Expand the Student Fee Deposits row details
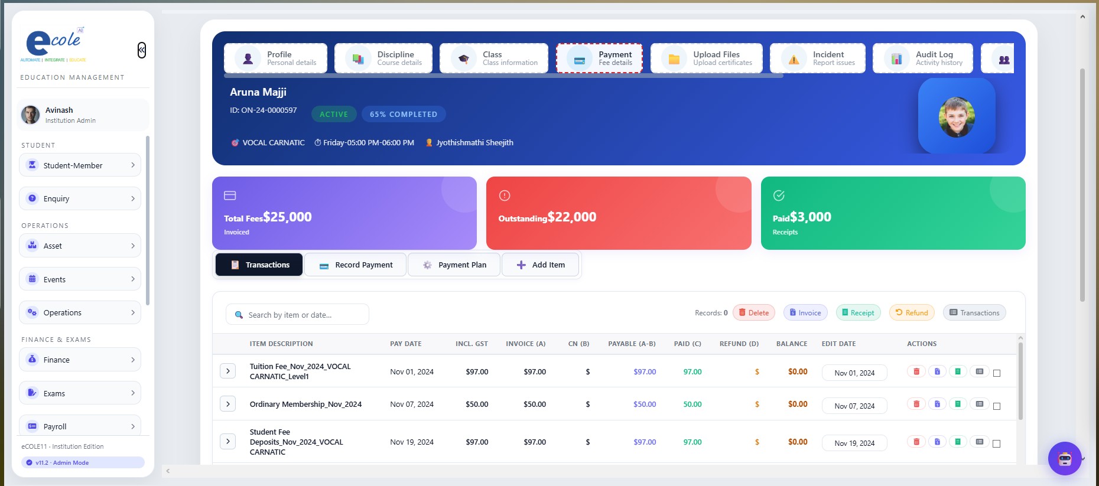This screenshot has width=1099, height=486. (x=228, y=441)
